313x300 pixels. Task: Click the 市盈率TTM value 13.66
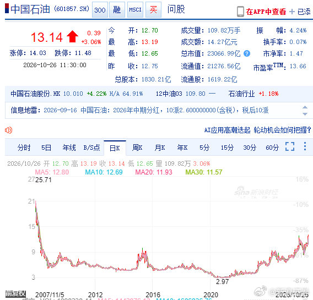298,66
